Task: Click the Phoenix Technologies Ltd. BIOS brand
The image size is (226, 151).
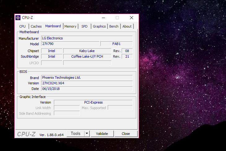Action: (87, 78)
